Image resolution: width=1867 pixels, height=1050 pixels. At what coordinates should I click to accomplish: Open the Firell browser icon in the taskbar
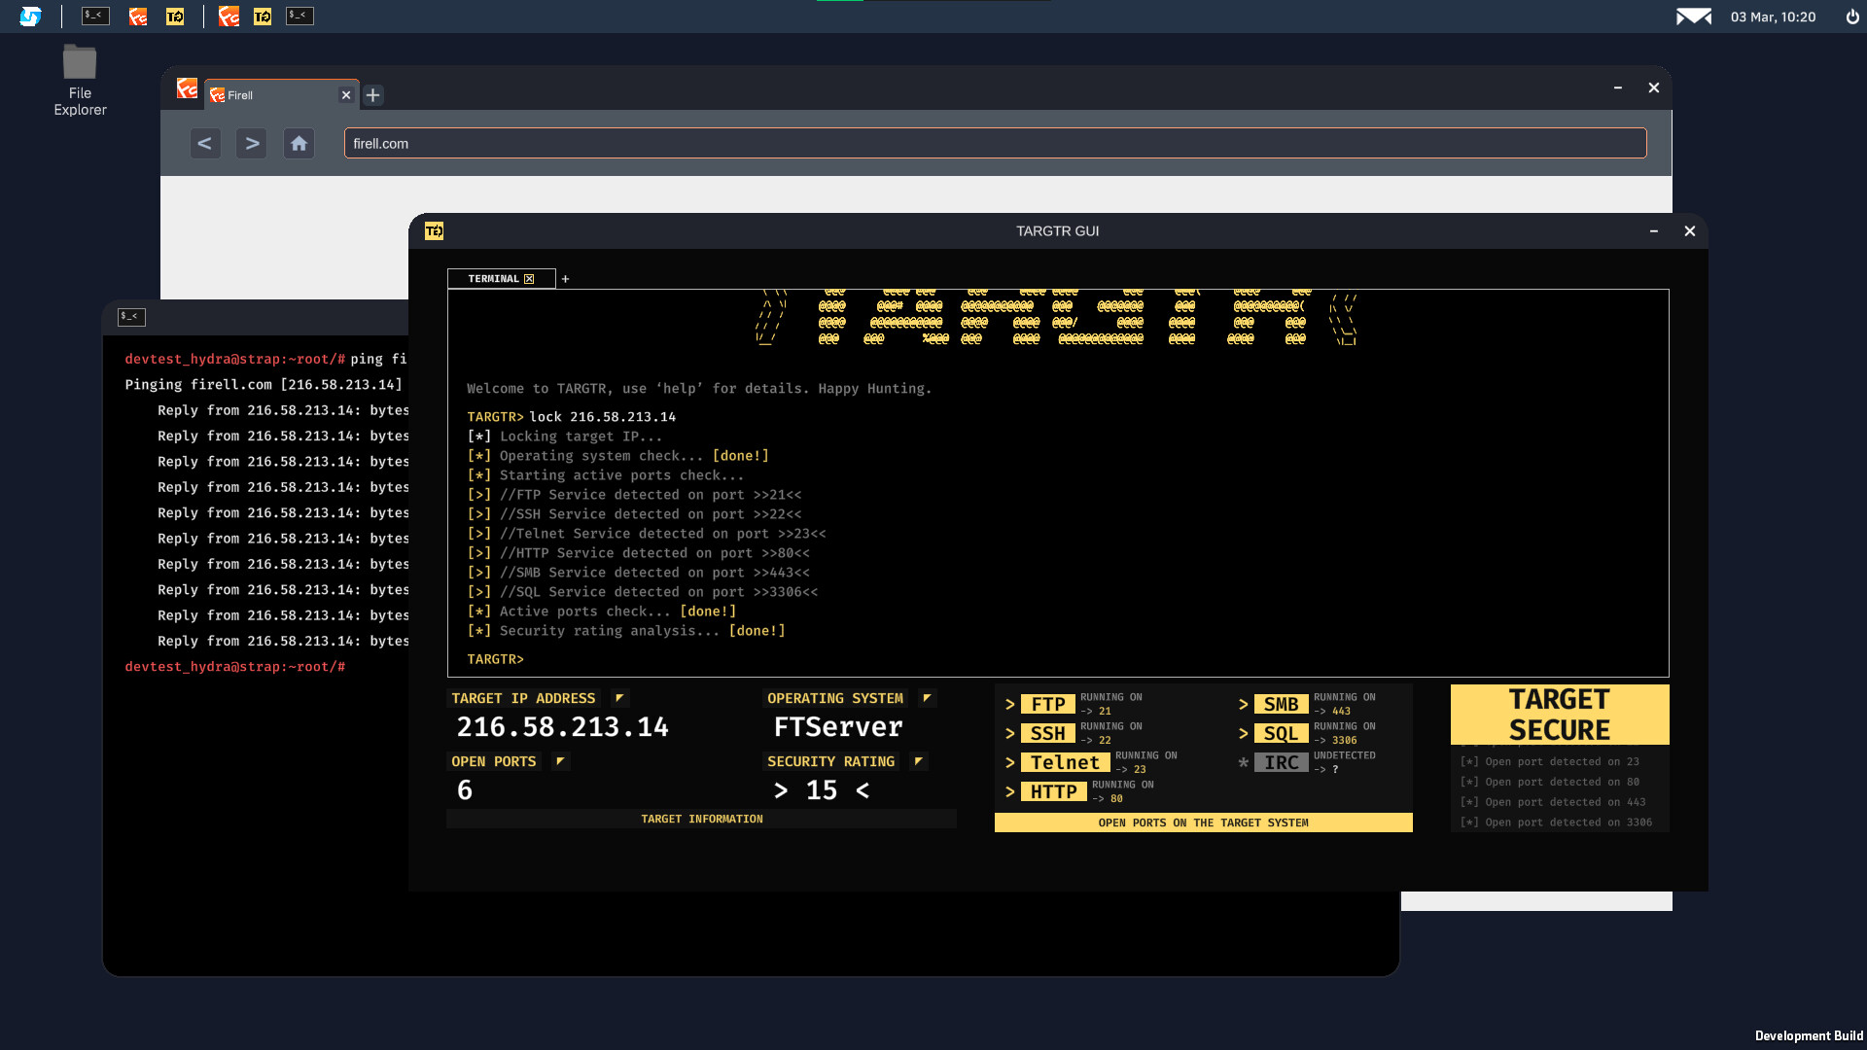(x=137, y=16)
